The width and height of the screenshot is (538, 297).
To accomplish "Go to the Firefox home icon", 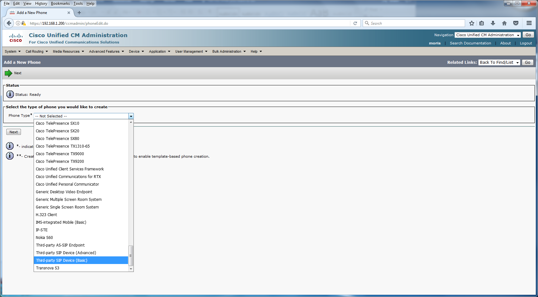I will [x=504, y=23].
